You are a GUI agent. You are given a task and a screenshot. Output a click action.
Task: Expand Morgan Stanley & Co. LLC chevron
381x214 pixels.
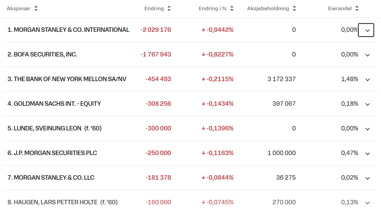[x=367, y=178]
